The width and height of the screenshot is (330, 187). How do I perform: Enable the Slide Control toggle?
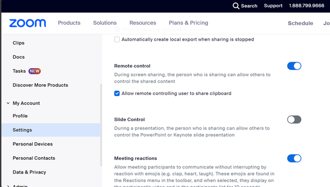[294, 120]
